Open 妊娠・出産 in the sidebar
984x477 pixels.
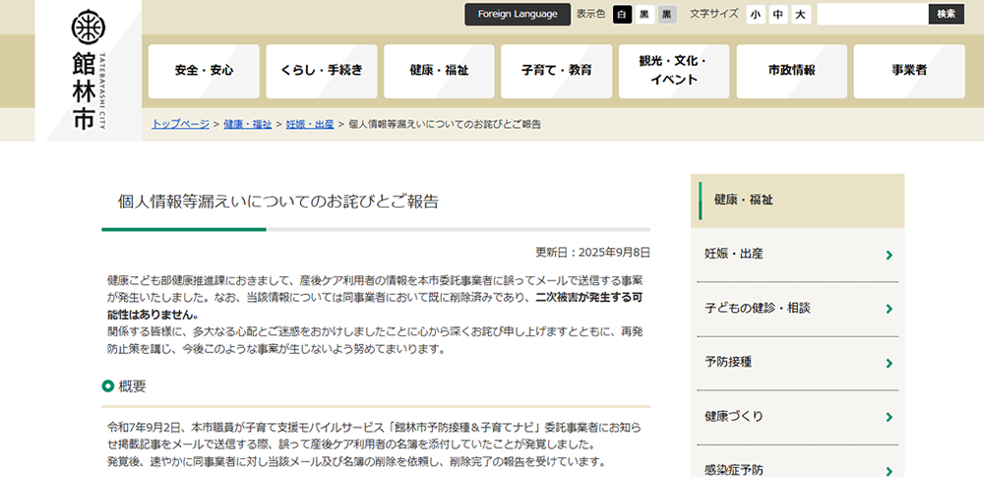798,254
